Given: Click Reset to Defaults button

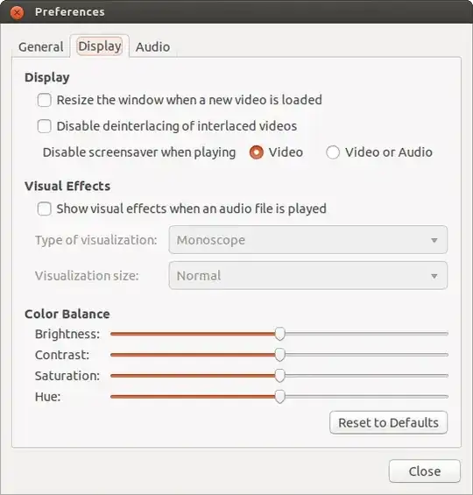Looking at the screenshot, I should pyautogui.click(x=388, y=422).
